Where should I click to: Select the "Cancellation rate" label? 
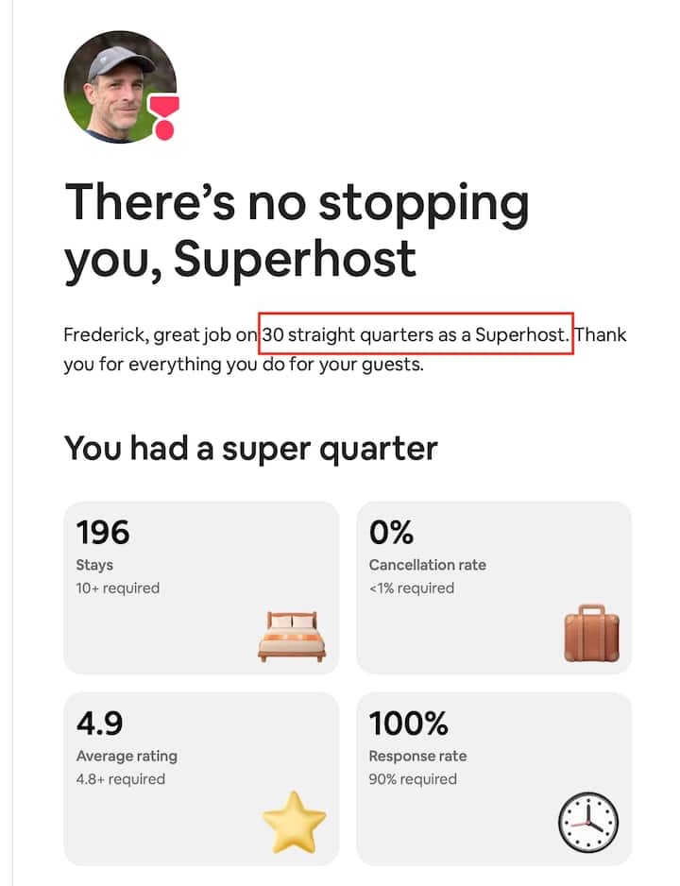pyautogui.click(x=428, y=565)
